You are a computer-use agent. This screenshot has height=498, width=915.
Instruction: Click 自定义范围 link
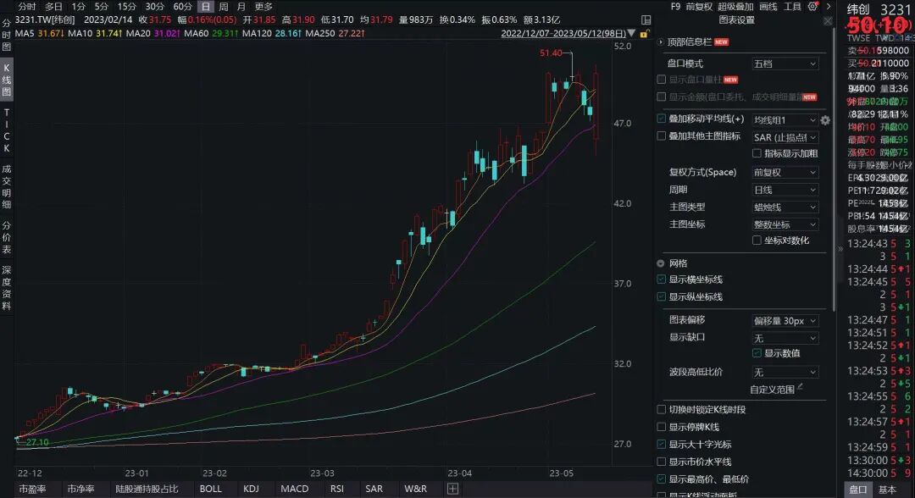pos(772,390)
